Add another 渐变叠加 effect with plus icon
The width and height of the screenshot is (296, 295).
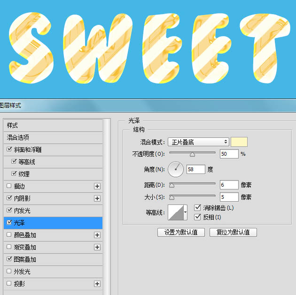[x=97, y=247]
